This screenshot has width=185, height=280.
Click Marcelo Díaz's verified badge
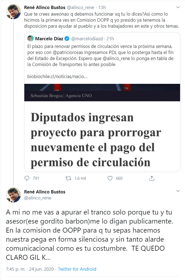tap(67, 39)
